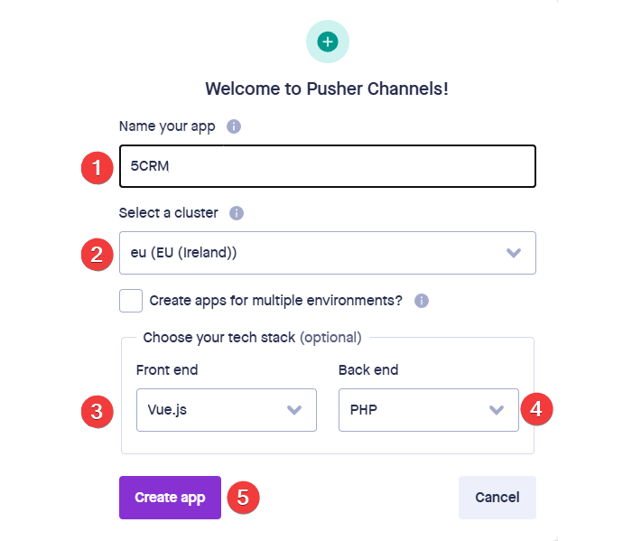Click the red number 4 marker
This screenshot has width=632, height=541.
(536, 409)
